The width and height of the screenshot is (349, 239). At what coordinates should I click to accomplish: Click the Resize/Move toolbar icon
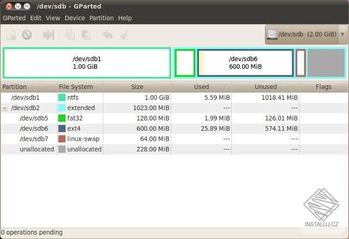(49, 35)
